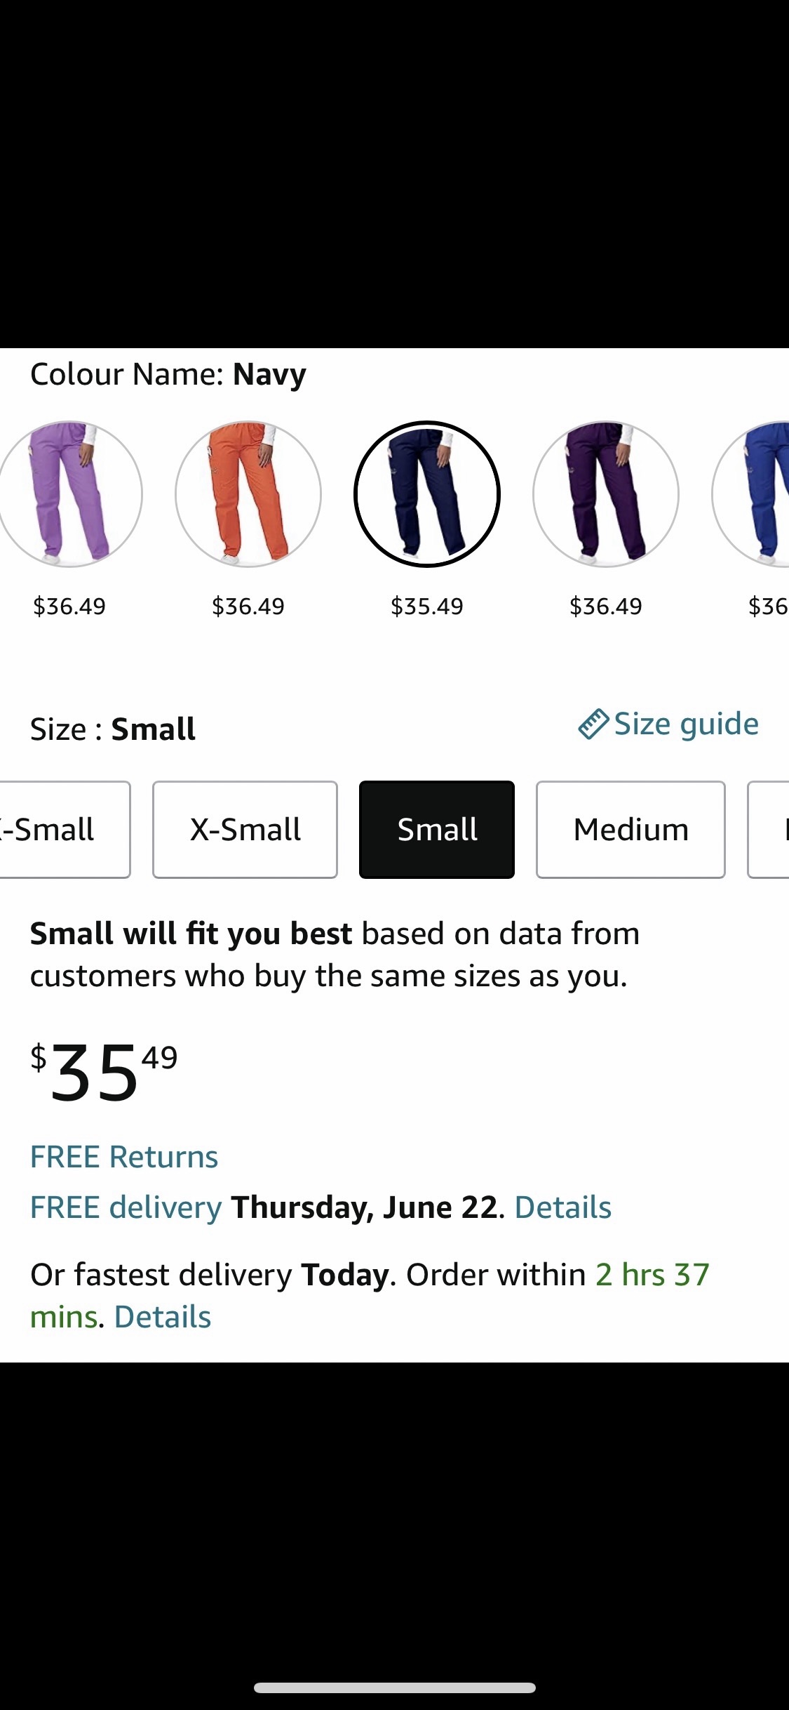
Task: Choose the purple pants color variant
Action: 606,494
